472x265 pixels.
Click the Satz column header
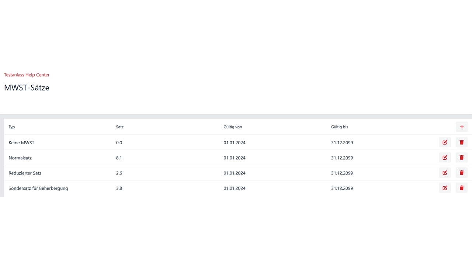pos(120,127)
